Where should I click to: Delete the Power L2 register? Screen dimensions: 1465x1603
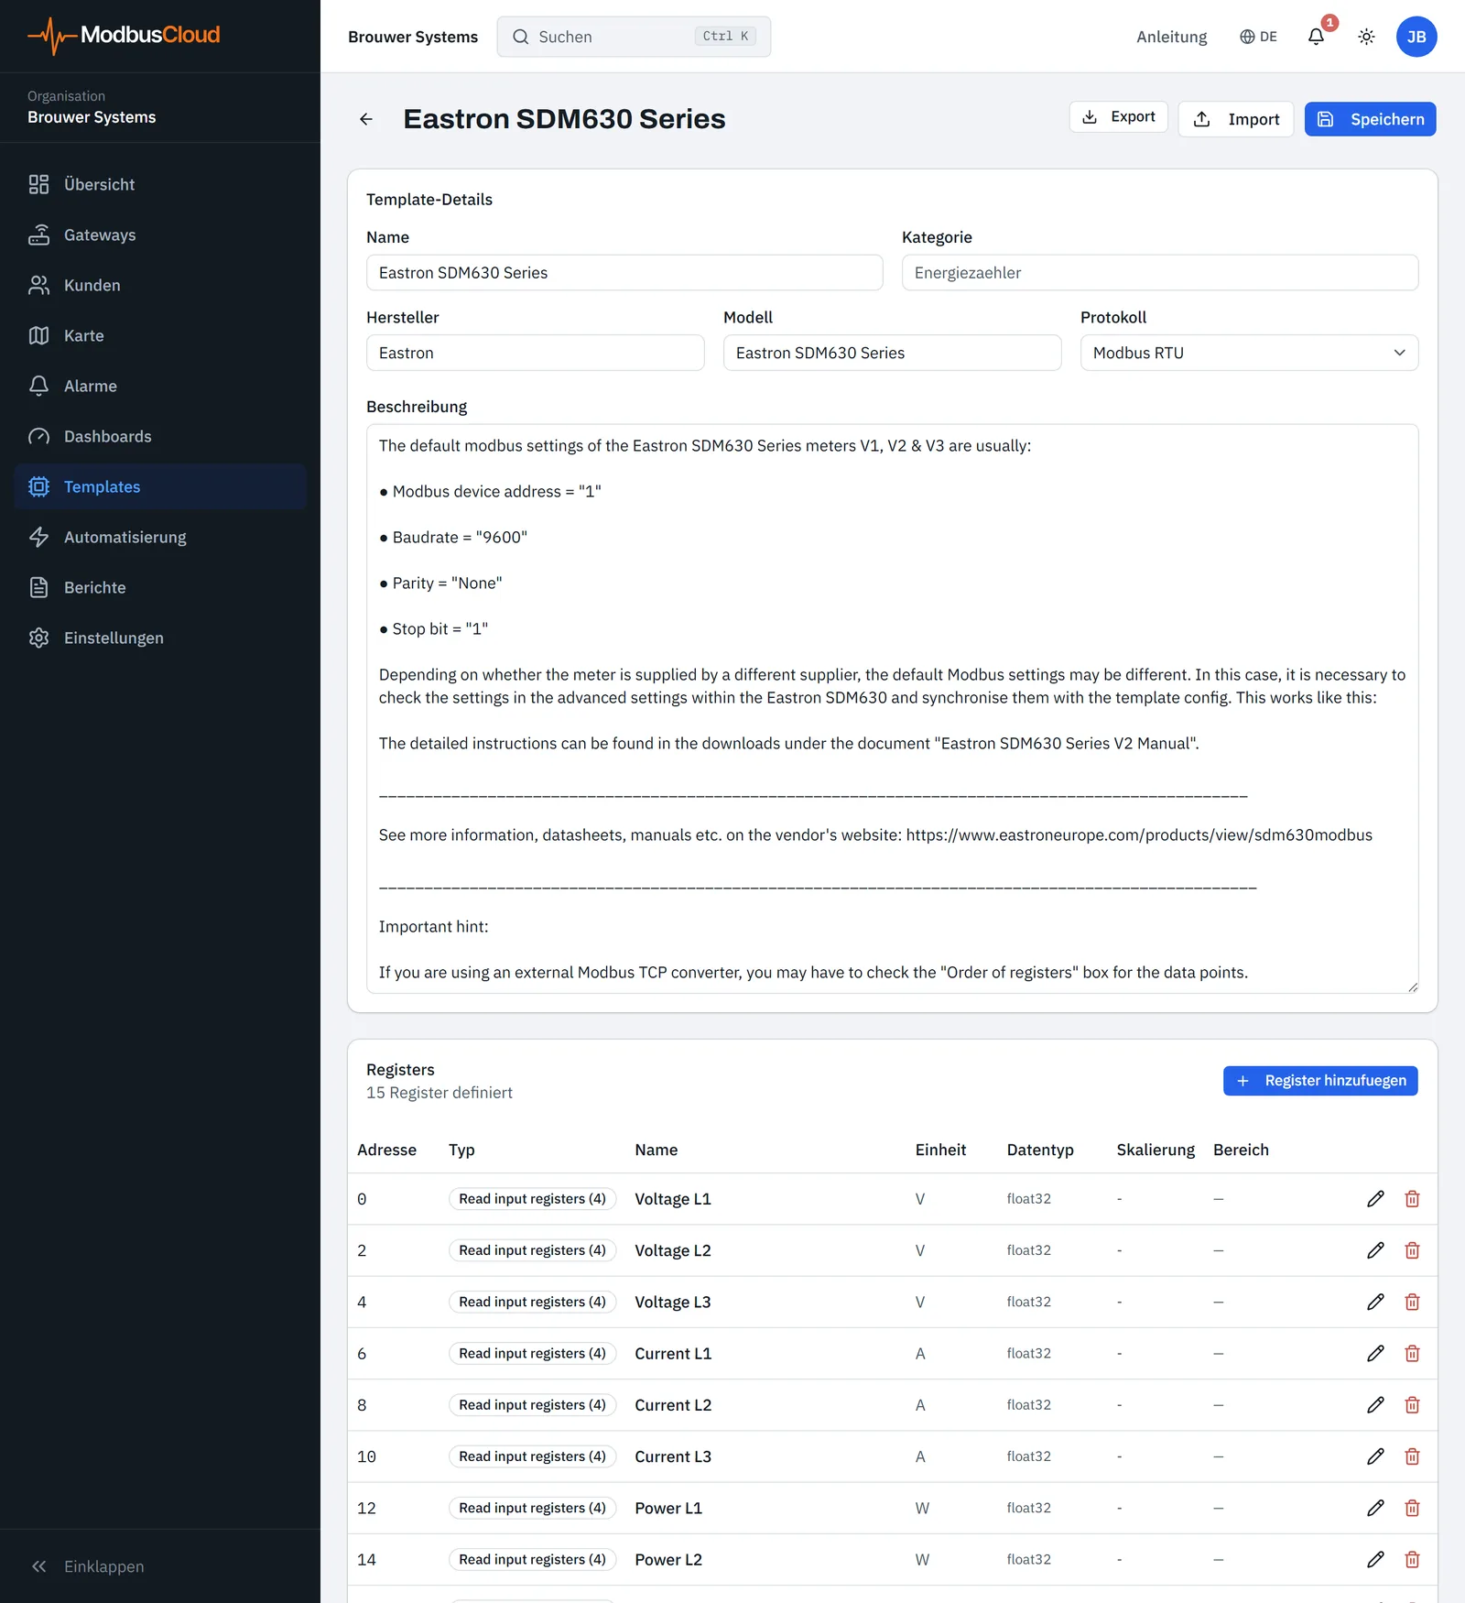[1412, 1559]
